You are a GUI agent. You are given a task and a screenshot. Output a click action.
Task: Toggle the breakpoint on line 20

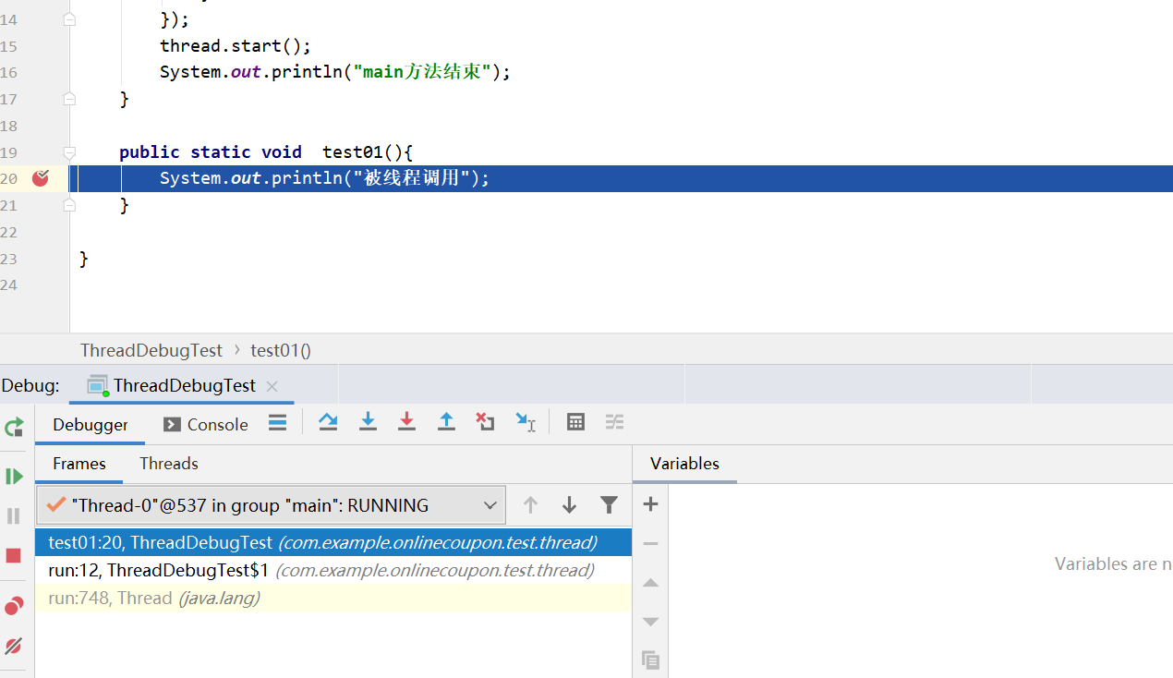pyautogui.click(x=39, y=178)
